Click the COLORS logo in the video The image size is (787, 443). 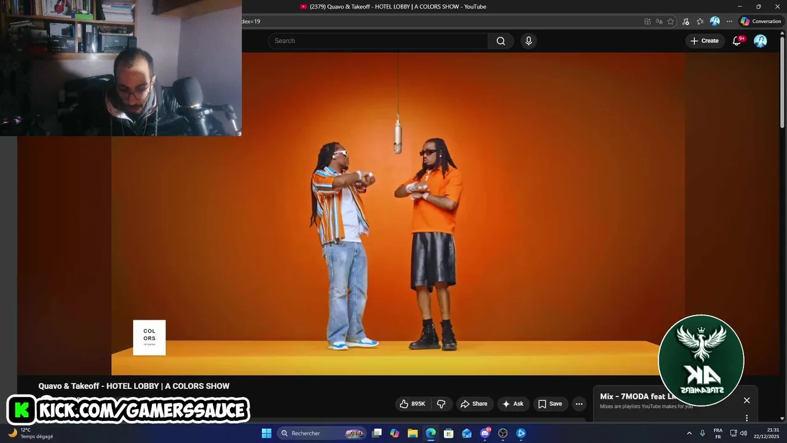[149, 337]
